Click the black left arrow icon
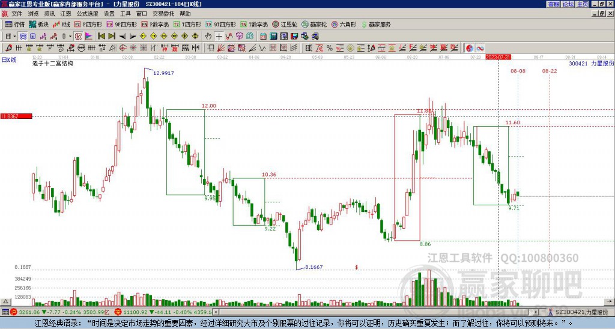 click(123, 37)
